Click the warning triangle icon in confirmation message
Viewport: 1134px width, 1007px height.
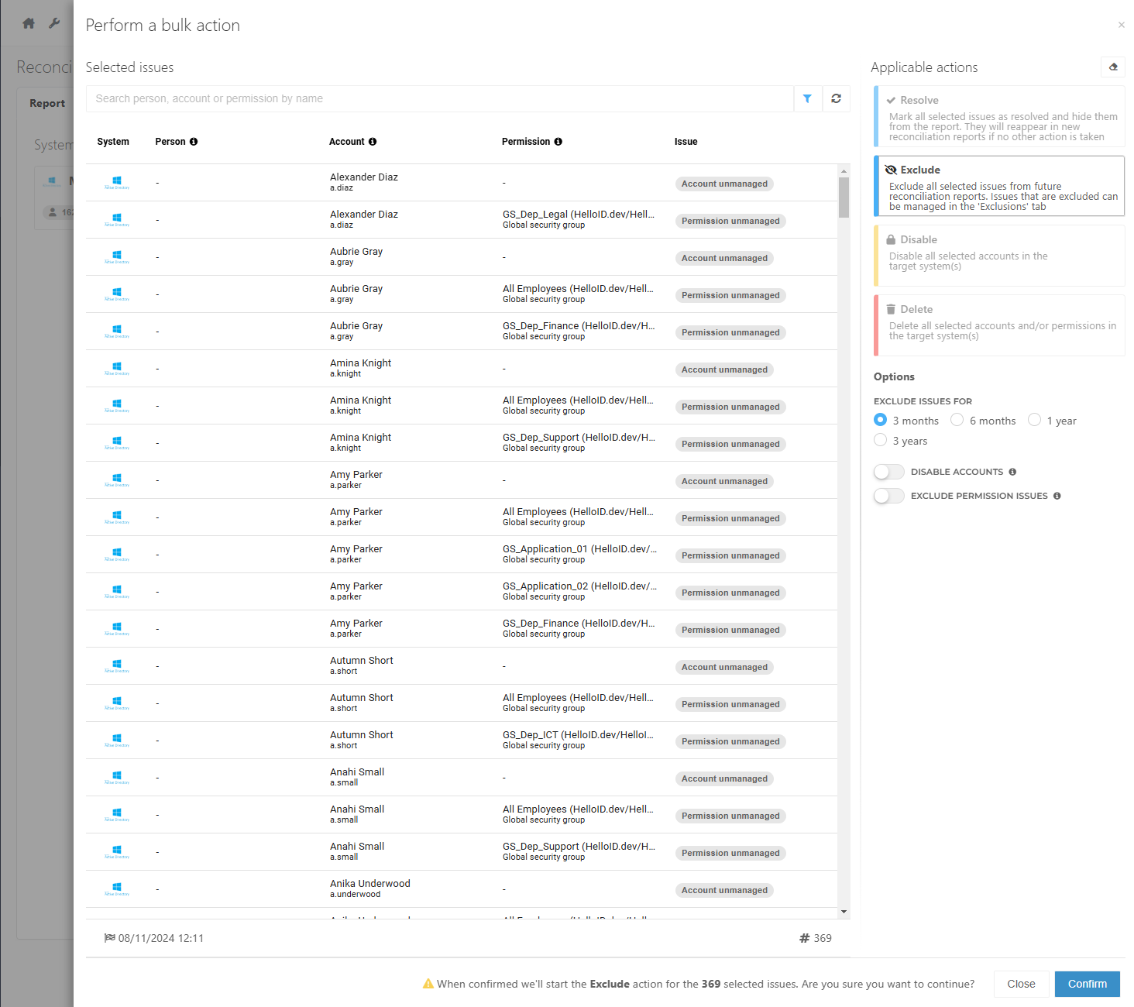click(428, 984)
